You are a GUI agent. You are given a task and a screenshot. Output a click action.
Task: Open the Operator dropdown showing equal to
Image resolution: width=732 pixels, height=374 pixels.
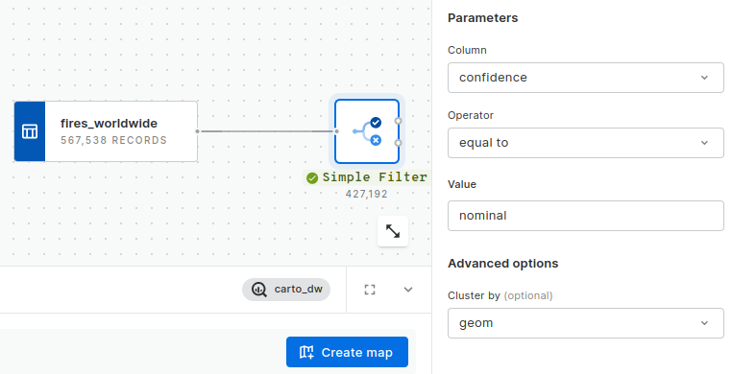tap(585, 143)
